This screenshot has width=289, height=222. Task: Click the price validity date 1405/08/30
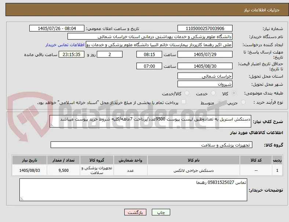tap(205, 66)
